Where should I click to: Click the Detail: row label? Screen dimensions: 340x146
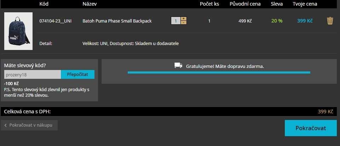[x=46, y=44]
